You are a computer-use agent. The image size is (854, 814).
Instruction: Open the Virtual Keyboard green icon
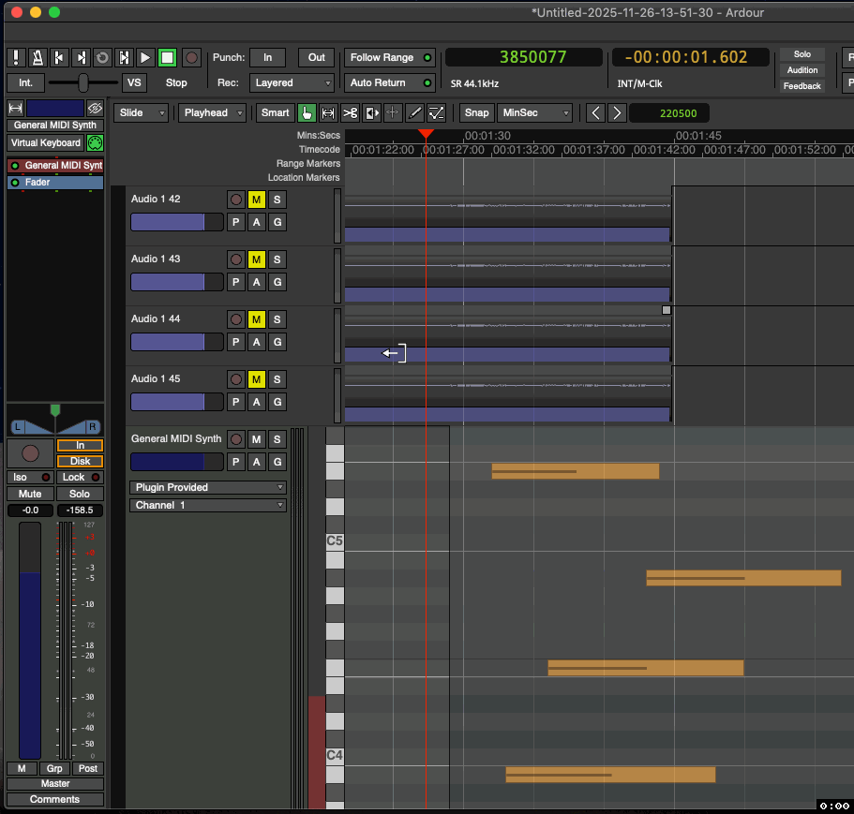93,142
